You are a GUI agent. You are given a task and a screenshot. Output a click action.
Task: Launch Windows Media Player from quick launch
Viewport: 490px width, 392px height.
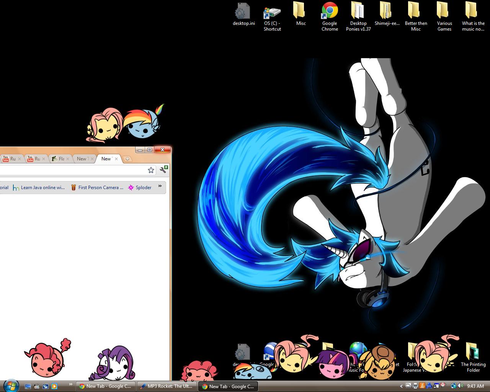[x=54, y=386]
